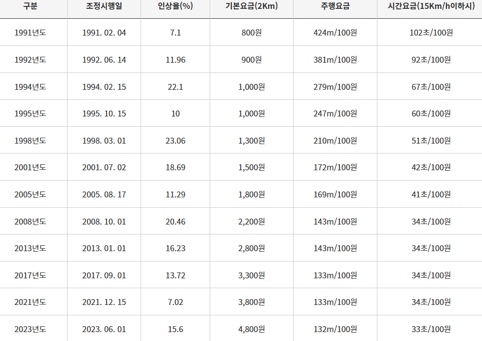Click the 11.29 increase rate cell
The image size is (482, 341).
175,194
